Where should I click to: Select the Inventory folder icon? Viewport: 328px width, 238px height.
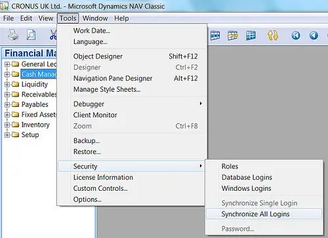(15, 125)
